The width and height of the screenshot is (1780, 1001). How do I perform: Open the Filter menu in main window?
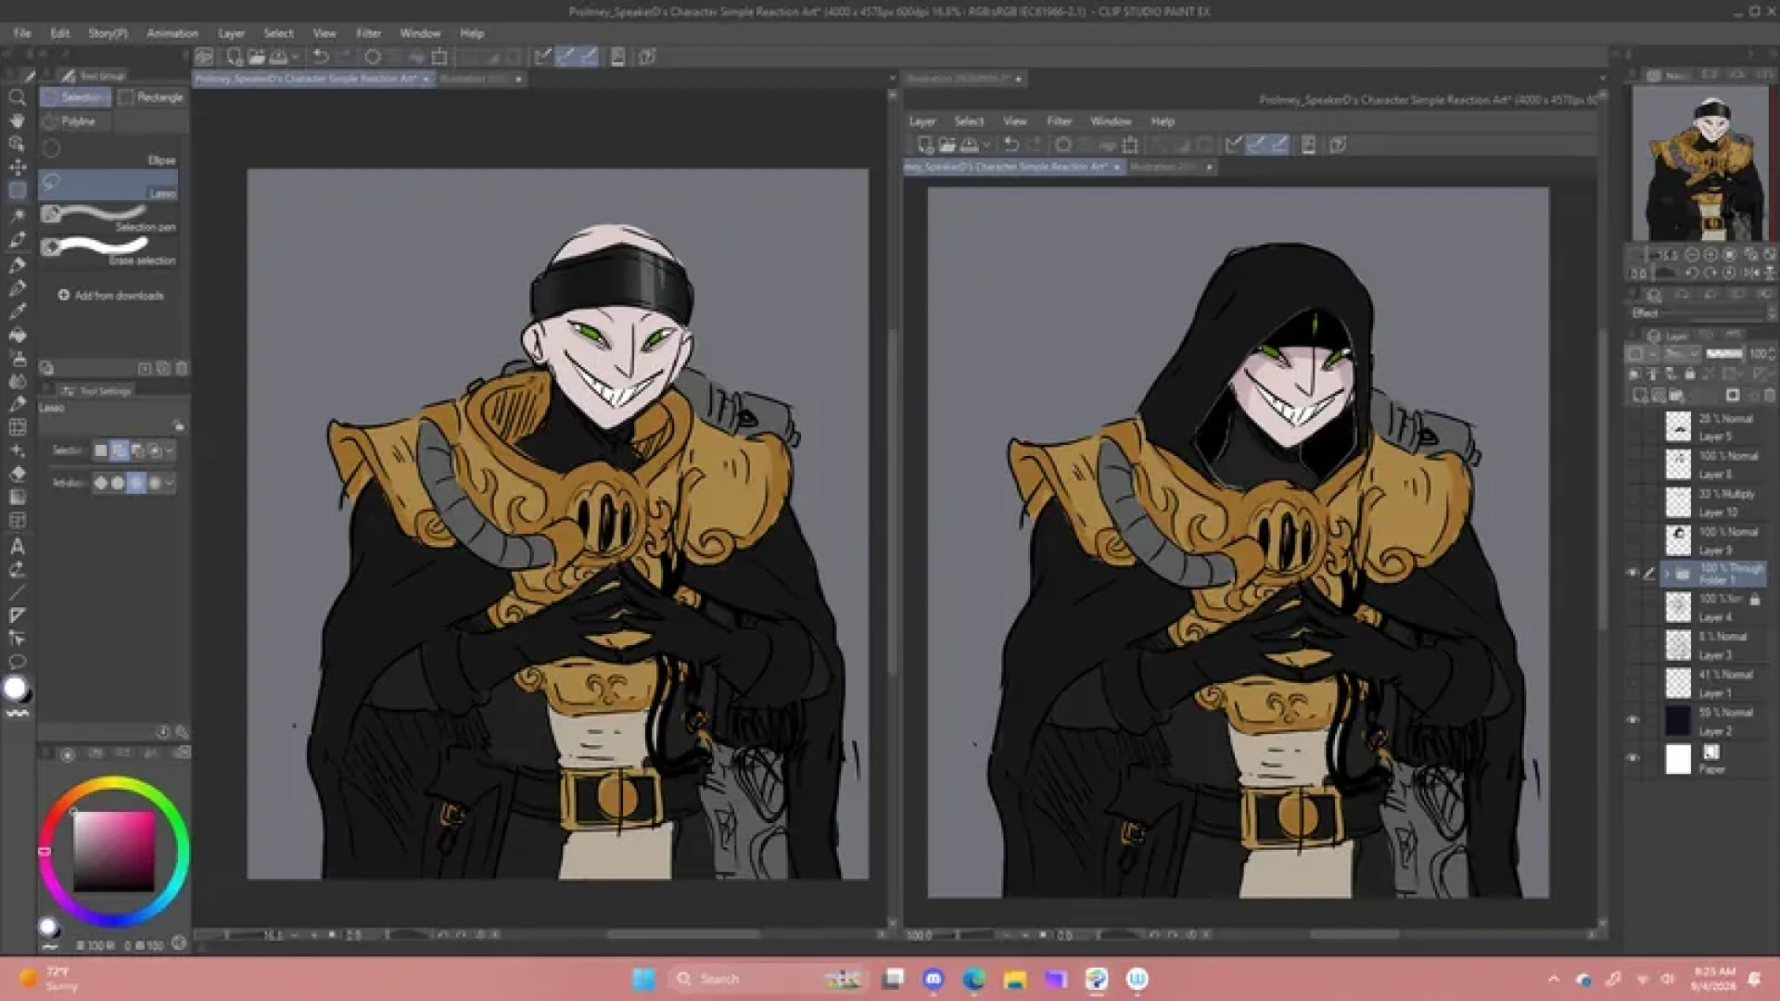pos(369,33)
